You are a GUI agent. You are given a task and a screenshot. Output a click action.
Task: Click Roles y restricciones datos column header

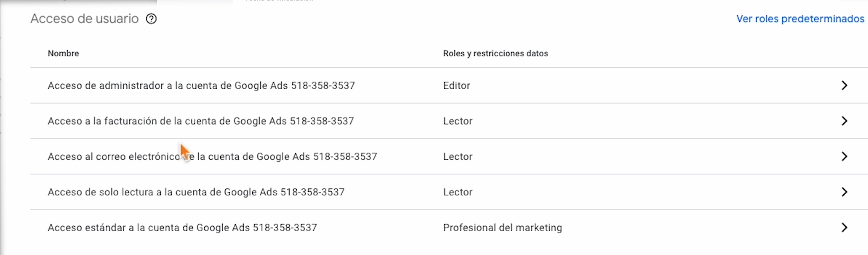tap(495, 53)
